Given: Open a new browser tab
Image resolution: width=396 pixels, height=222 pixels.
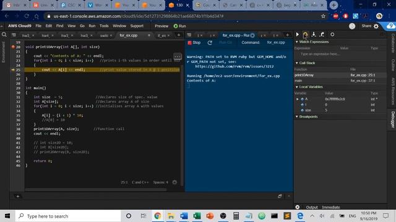Looking at the screenshot, I should point(334,5).
